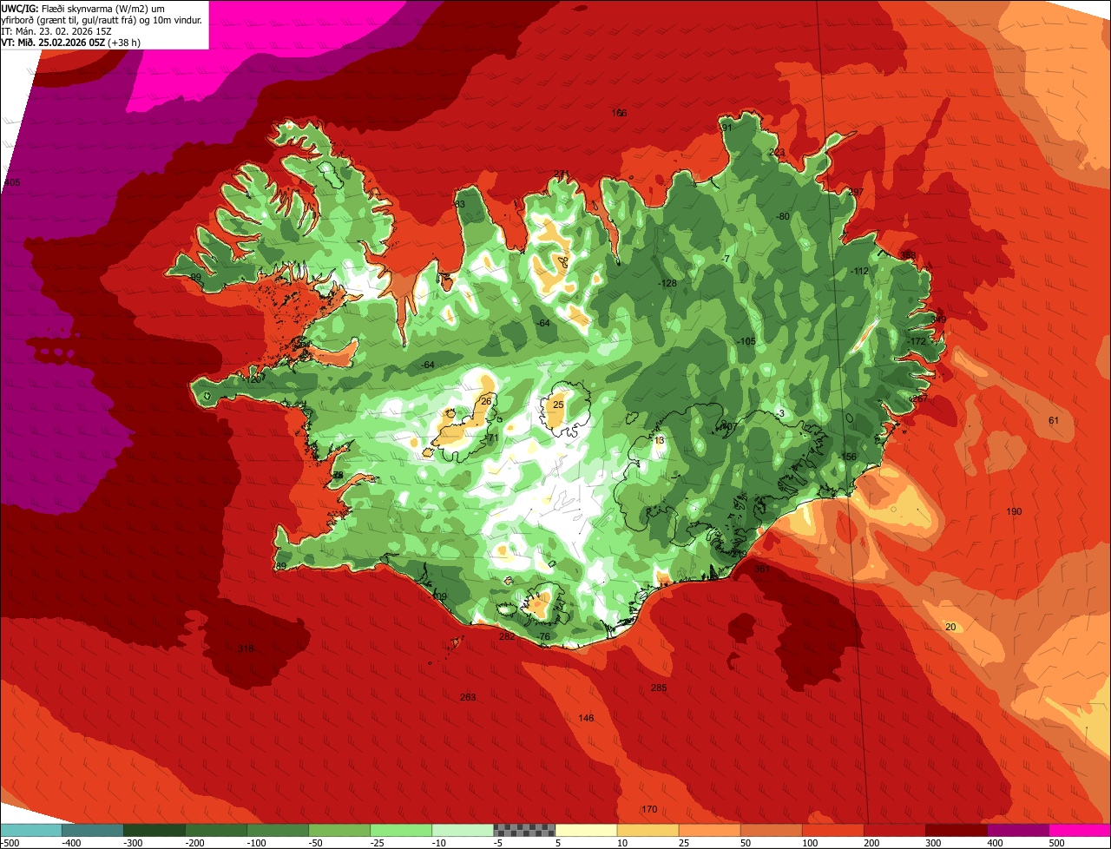
Task: Click the '-7' value in north Iceland
Action: coord(726,259)
